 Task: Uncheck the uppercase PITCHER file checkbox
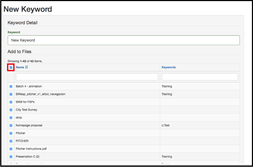tap(11, 141)
